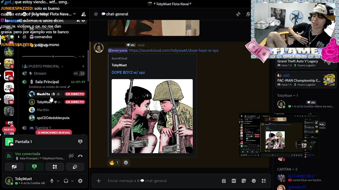This screenshot has height=190, width=339.
Task: Open the DOPE BOYZ artwork image
Action: (152, 116)
